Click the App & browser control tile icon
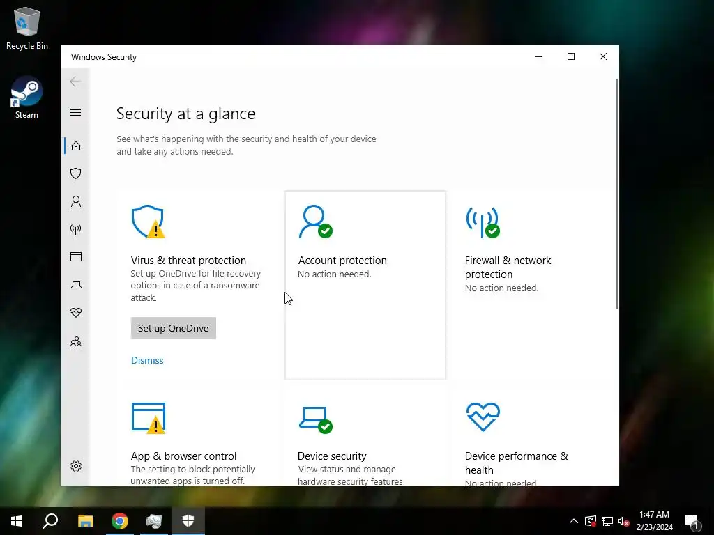The height and width of the screenshot is (535, 714). pos(148,418)
